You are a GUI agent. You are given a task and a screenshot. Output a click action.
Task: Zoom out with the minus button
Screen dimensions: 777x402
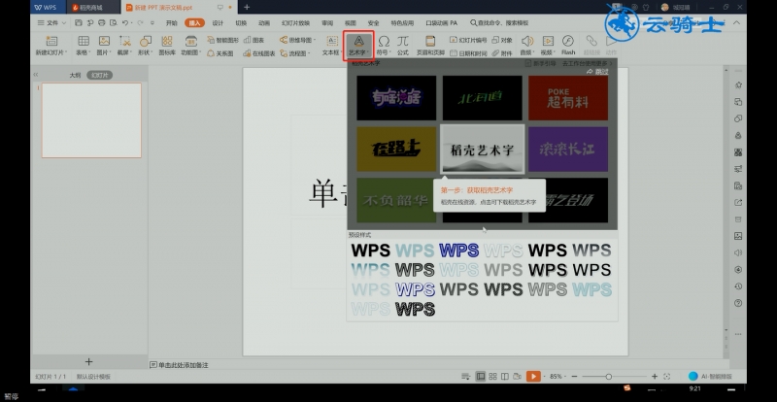(574, 377)
